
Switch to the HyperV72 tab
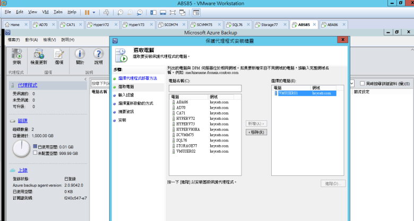(x=97, y=24)
